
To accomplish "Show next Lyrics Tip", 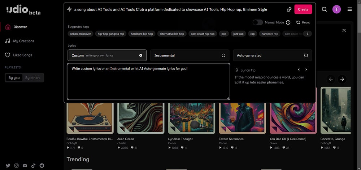I will coord(306,70).
